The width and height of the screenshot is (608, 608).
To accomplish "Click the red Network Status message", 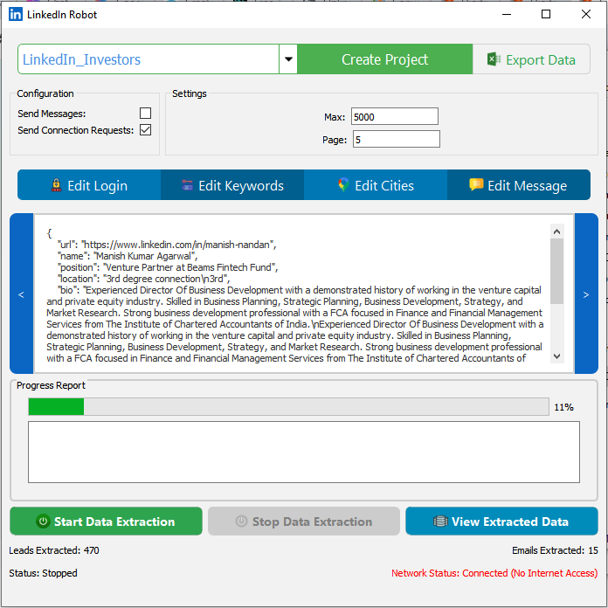I will point(494,573).
